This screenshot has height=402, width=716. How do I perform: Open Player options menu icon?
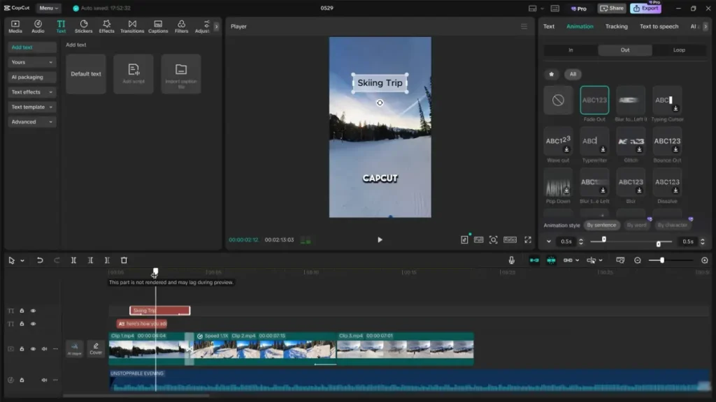coord(524,27)
